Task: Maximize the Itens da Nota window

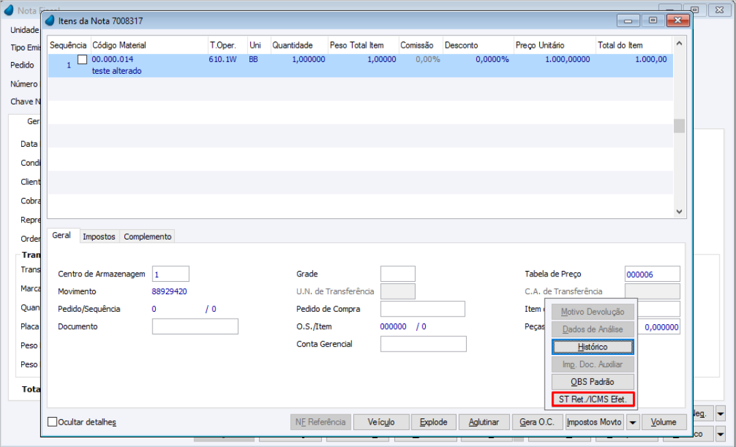Action: click(653, 20)
